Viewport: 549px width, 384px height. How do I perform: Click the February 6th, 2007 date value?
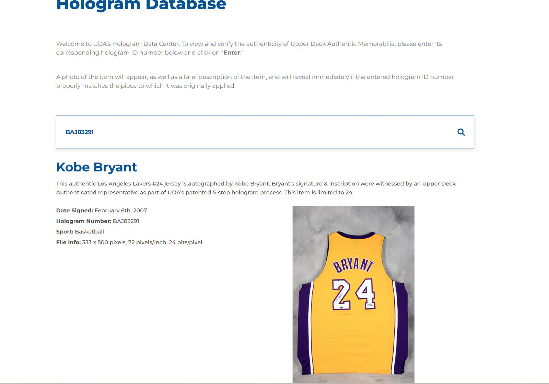[121, 211]
